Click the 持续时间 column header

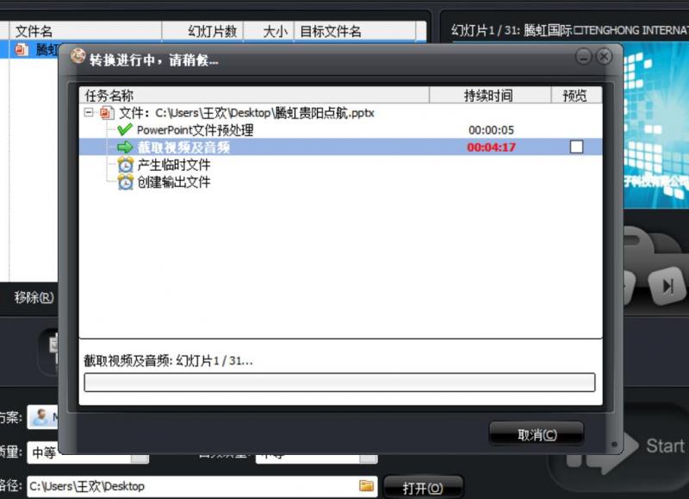(x=488, y=96)
